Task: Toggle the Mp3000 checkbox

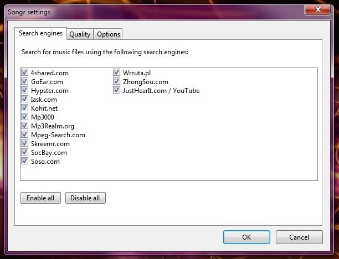Action: click(24, 117)
